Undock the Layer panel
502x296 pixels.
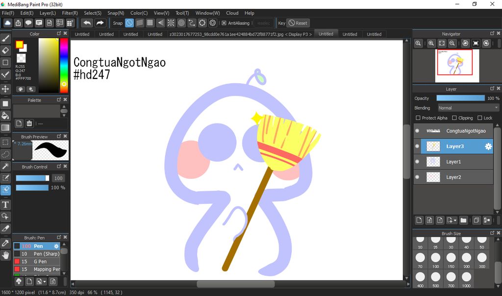(x=492, y=89)
